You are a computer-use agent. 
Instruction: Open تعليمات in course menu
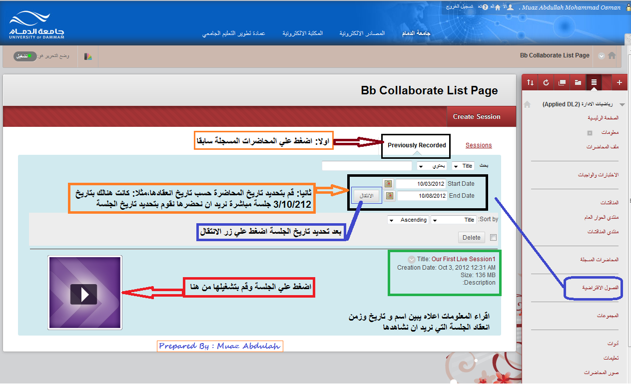tap(612, 358)
